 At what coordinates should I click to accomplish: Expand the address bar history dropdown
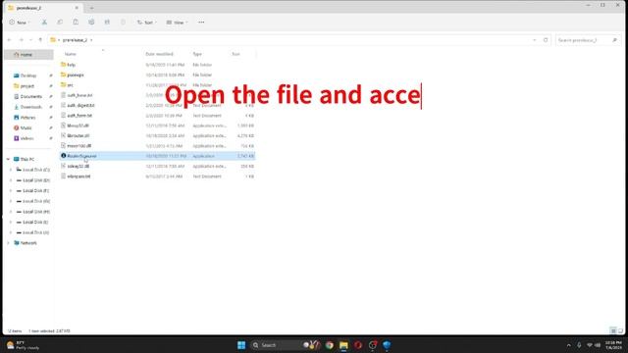coord(534,40)
